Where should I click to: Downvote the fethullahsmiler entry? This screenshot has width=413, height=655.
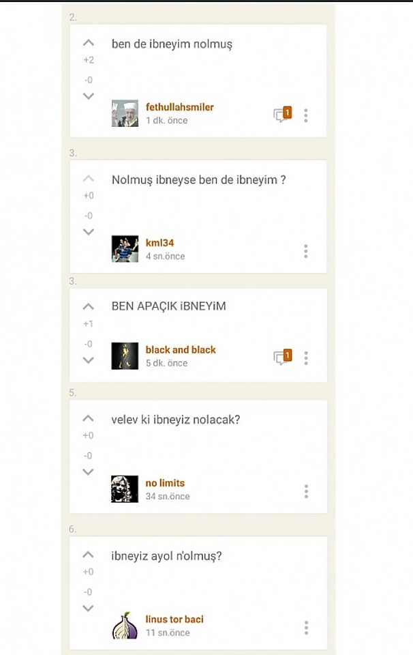coord(89,96)
